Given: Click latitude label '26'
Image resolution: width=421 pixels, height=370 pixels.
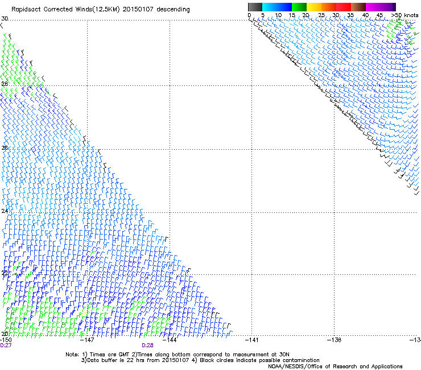Looking at the screenshot, I should [x=5, y=148].
